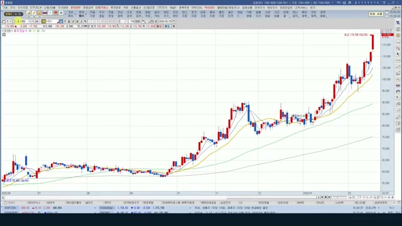Select the arrow cursor tool in the right sidebar
Image resolution: width=402 pixels, height=226 pixels.
click(398, 55)
